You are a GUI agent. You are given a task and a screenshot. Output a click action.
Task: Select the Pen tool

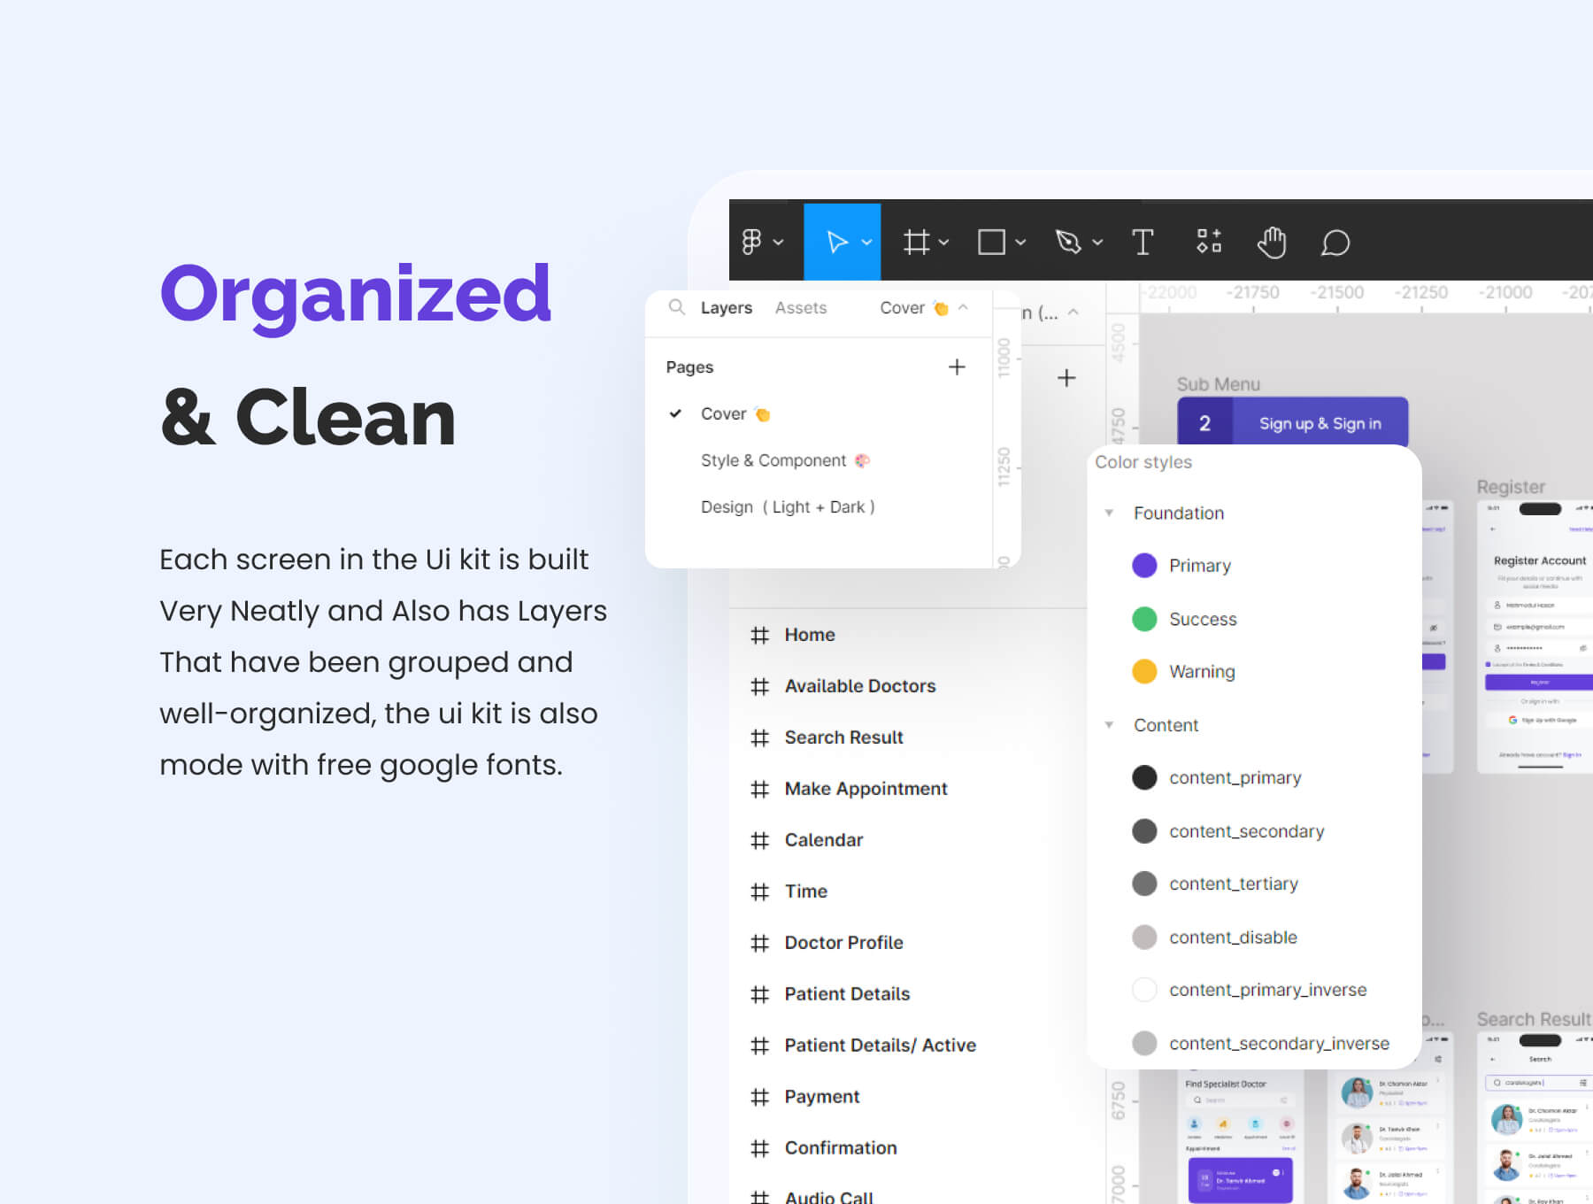point(1068,242)
